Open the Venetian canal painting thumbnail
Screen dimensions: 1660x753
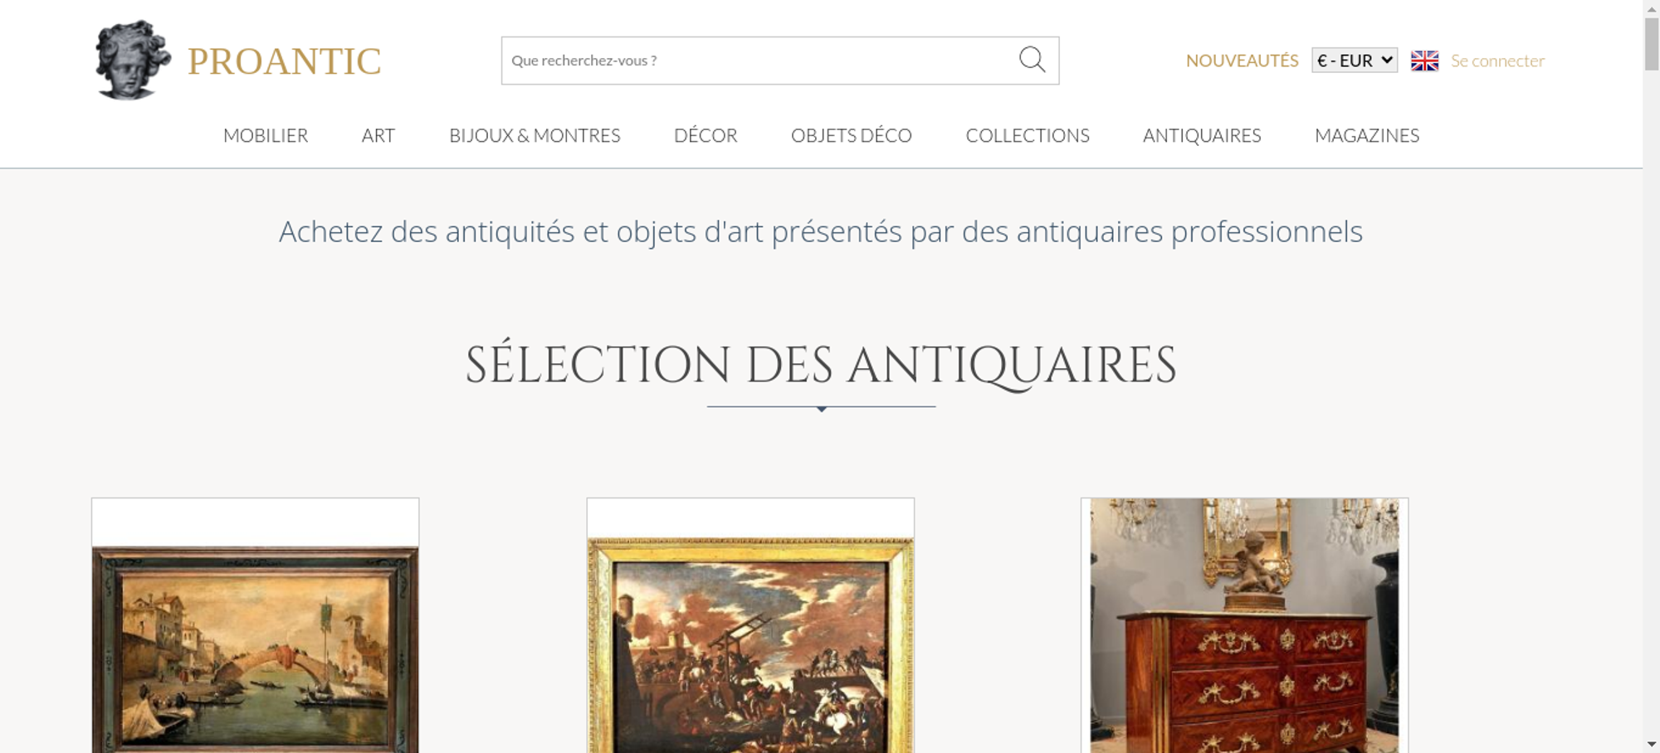click(255, 649)
